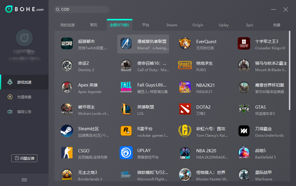296x186 pixels.
Task: Select Marvel's Avengers game icon
Action: click(126, 43)
